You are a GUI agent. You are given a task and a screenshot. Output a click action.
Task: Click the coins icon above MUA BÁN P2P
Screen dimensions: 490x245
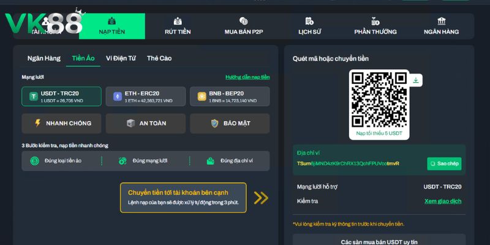point(243,21)
